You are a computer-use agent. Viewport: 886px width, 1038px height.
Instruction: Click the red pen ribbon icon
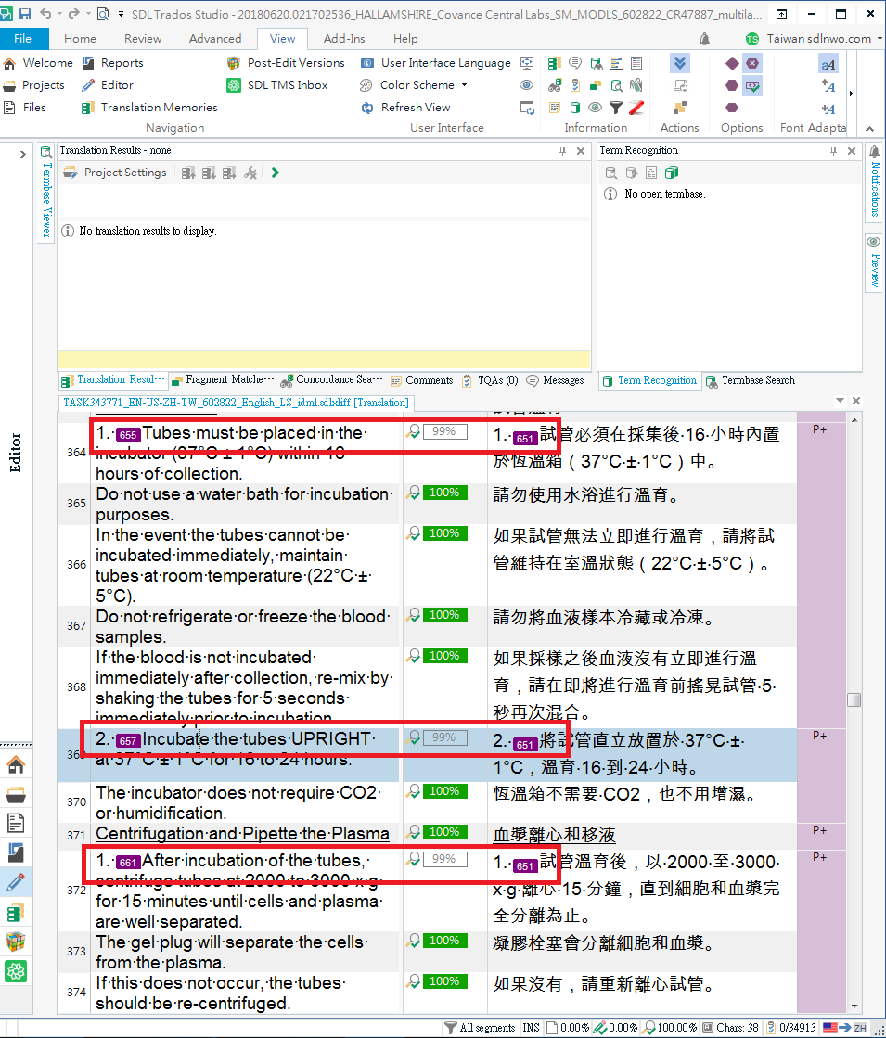pos(636,108)
